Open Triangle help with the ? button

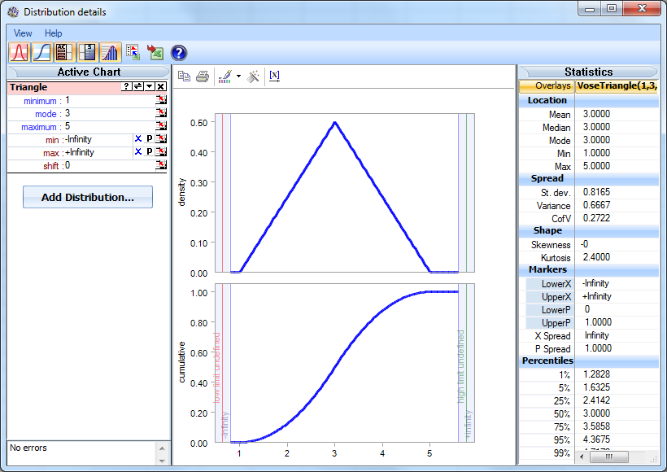(x=126, y=86)
